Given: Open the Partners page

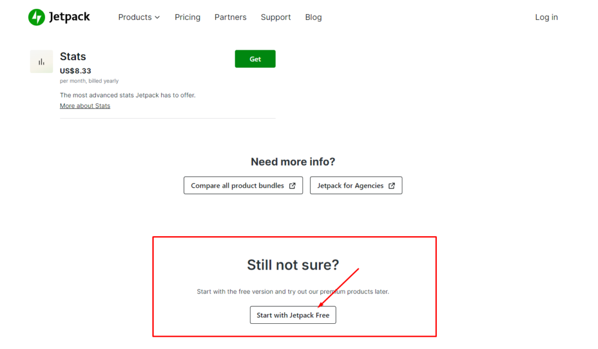Looking at the screenshot, I should (230, 17).
